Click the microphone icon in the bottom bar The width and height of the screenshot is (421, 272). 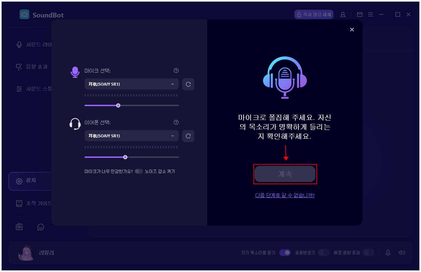click(x=388, y=252)
